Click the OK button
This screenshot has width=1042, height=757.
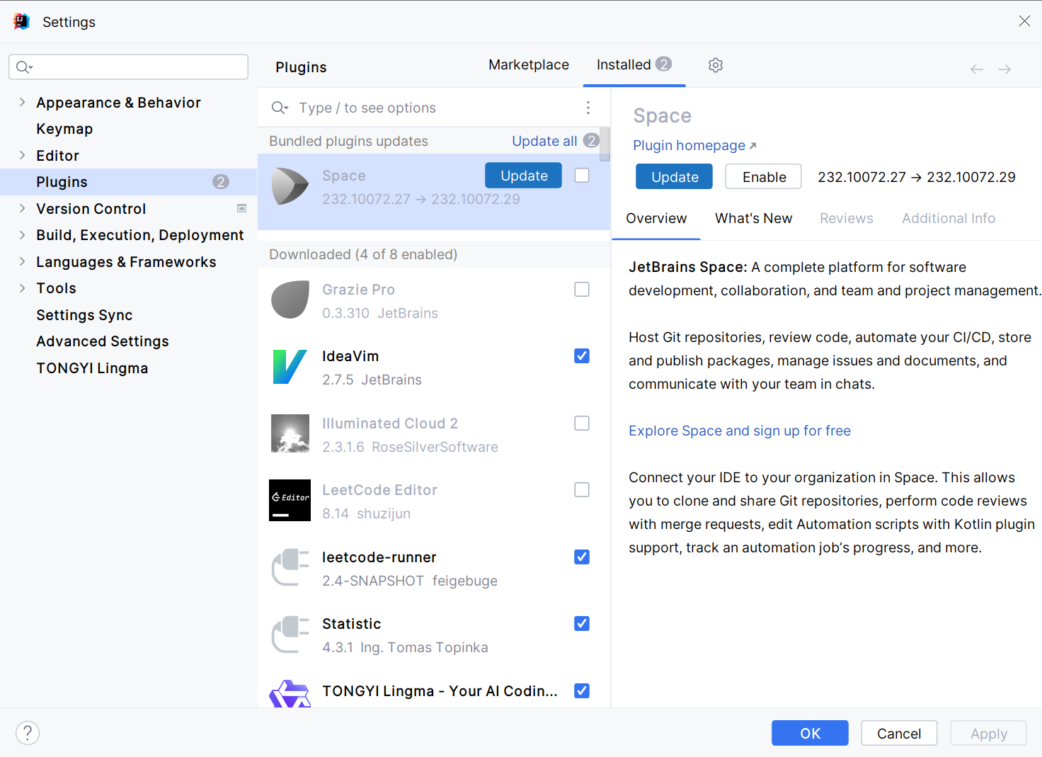[810, 734]
